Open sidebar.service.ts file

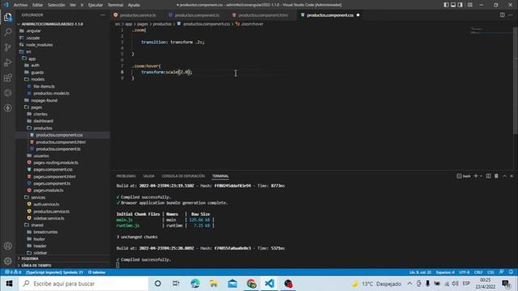49,218
